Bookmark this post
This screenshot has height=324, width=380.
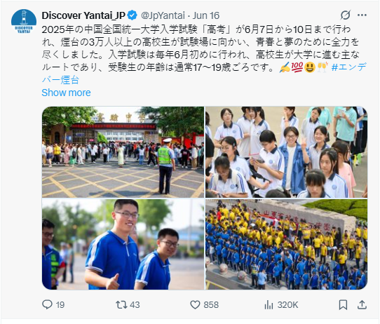[343, 304]
